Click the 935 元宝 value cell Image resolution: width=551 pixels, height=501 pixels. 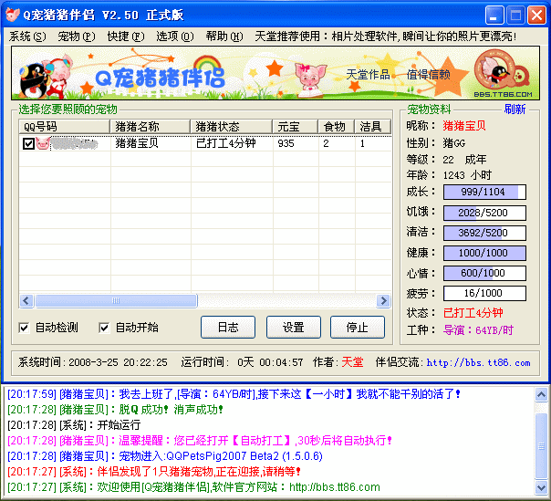coord(286,143)
